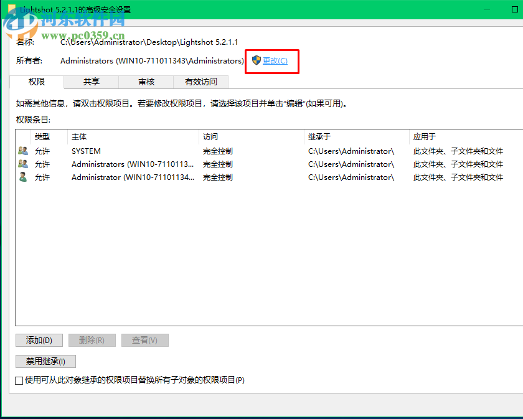Click the 类型 column header
Screen dimensions: 523x419
pos(42,136)
